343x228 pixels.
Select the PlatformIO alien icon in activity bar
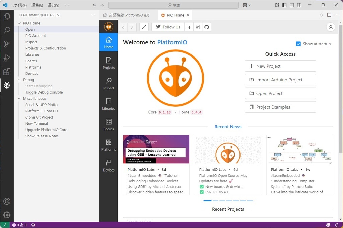coord(7,85)
